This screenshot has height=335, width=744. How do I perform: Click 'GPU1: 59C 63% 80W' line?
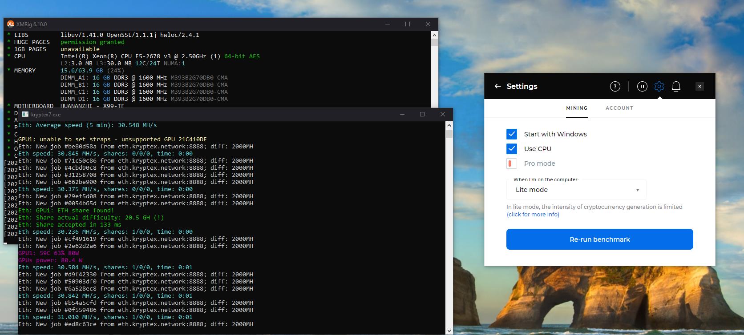tap(49, 253)
